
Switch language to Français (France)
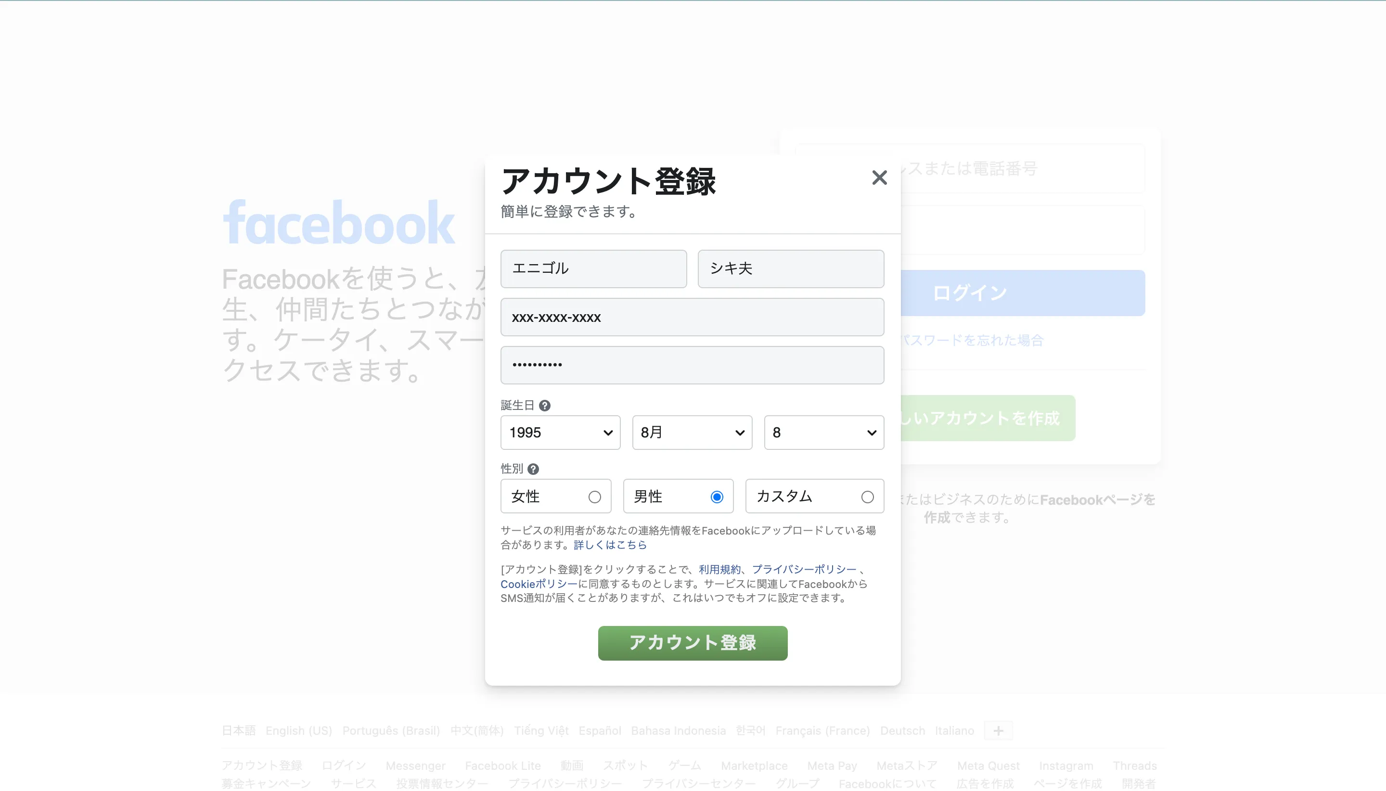click(822, 731)
